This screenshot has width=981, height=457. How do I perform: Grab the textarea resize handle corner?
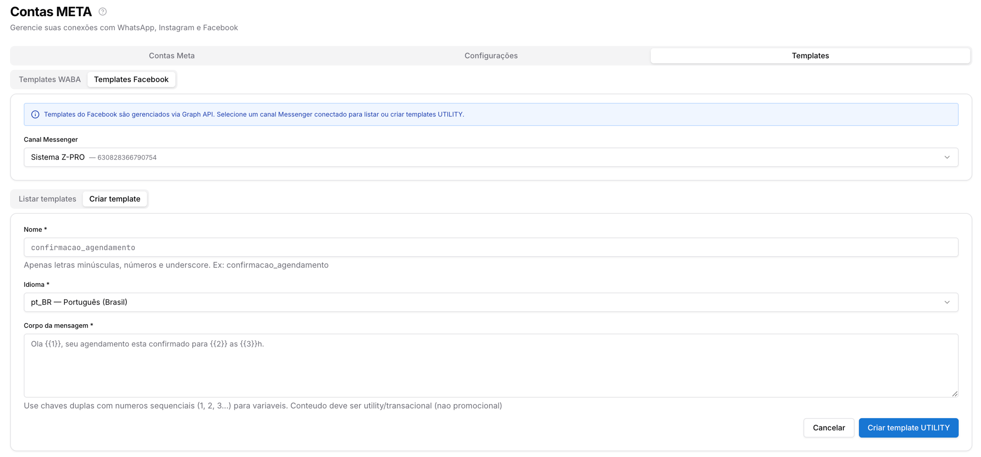[955, 394]
